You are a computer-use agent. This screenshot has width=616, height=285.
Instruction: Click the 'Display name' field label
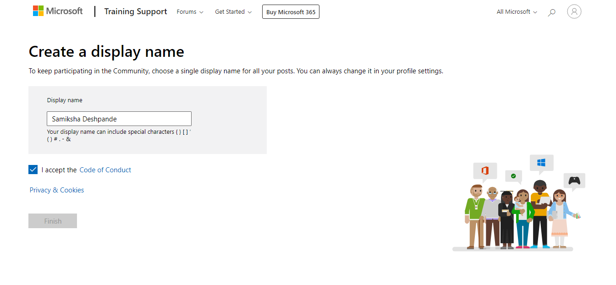(65, 100)
